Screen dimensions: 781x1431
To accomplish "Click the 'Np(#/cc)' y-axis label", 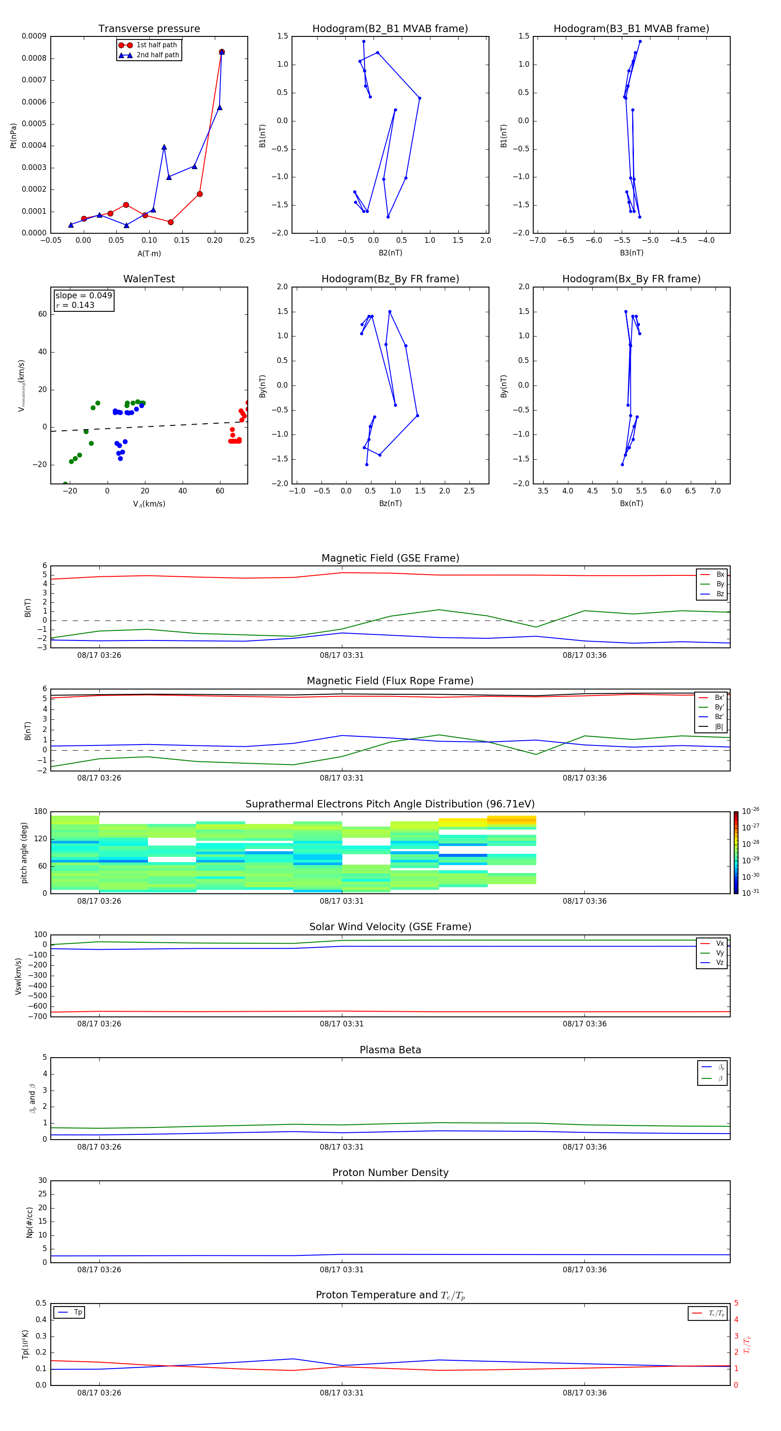I will coord(30,1222).
